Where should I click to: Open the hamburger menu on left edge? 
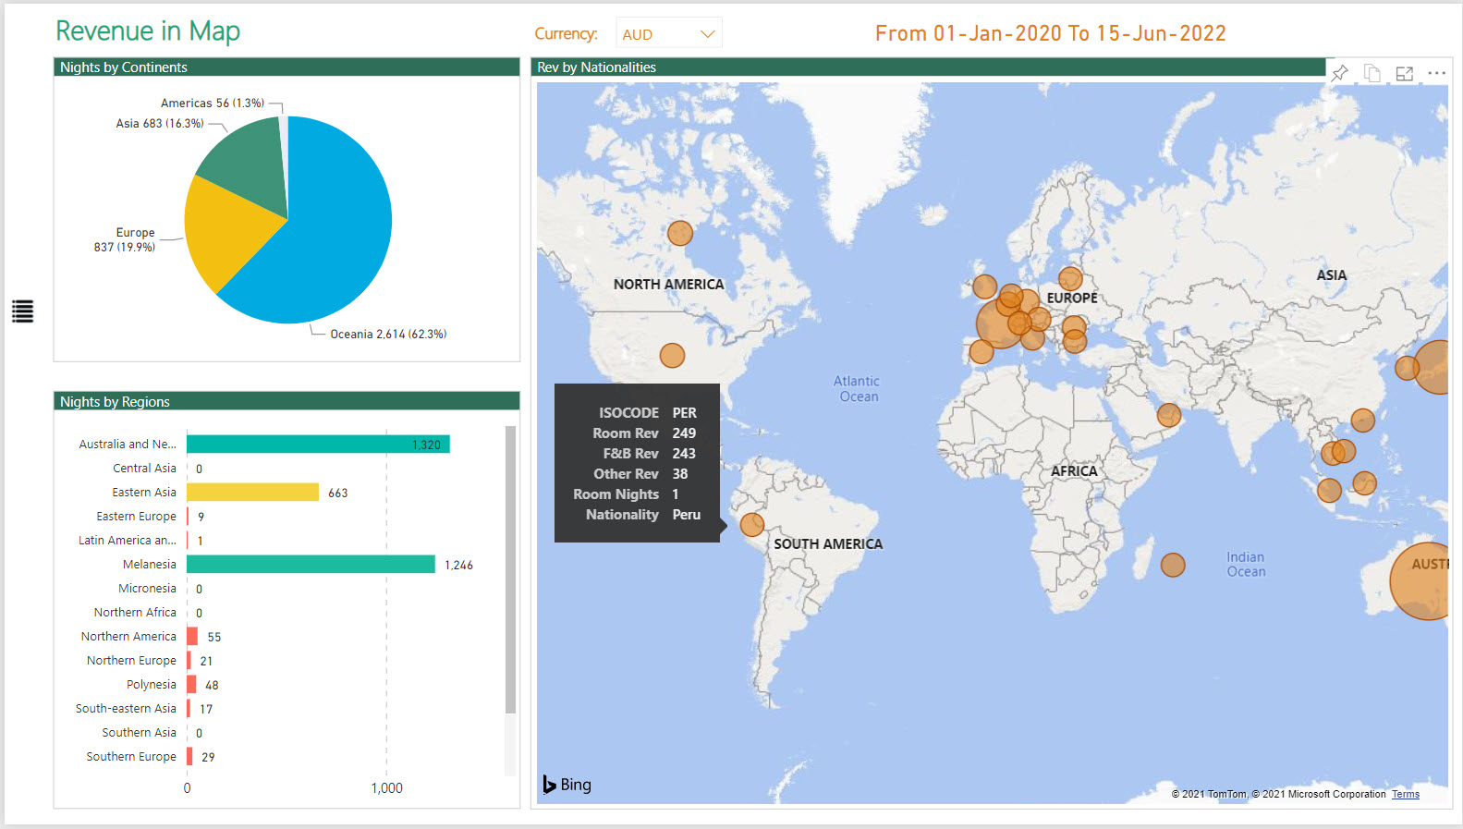22,311
